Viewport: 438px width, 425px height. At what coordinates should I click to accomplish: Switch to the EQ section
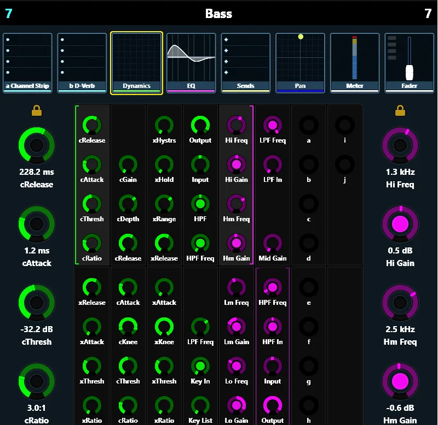pyautogui.click(x=191, y=63)
